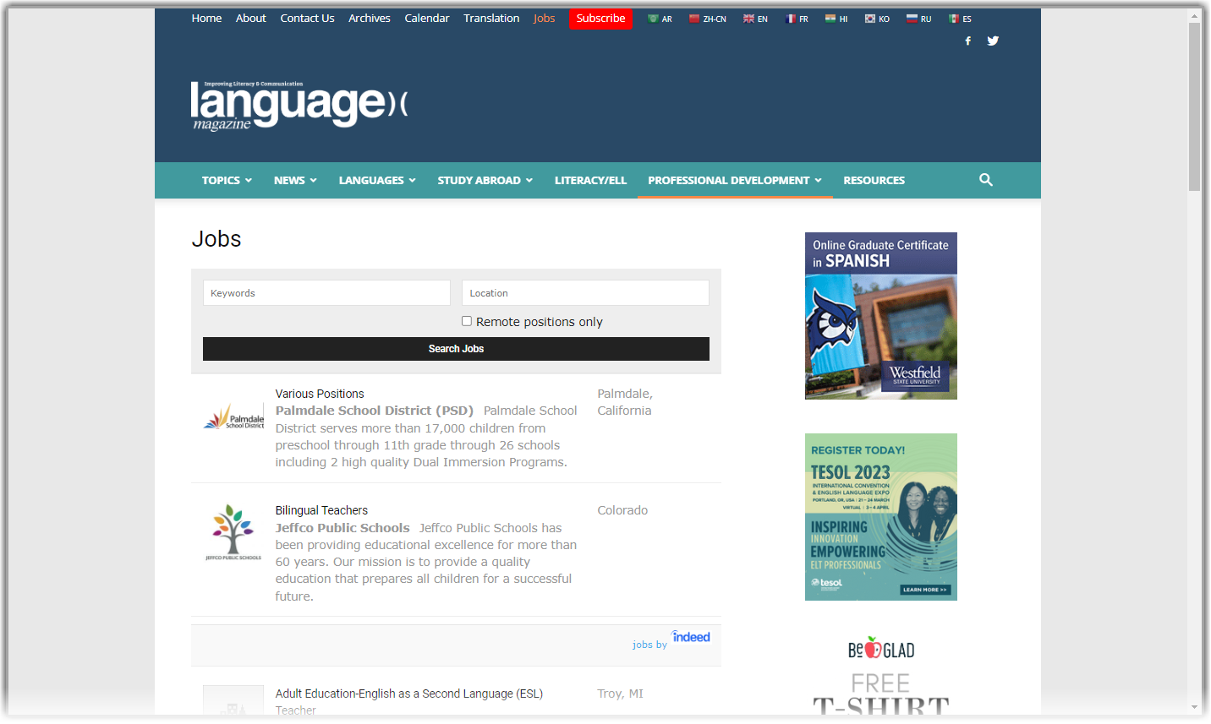This screenshot has width=1211, height=724.
Task: Enable Remote positions only checkbox
Action: tap(467, 321)
